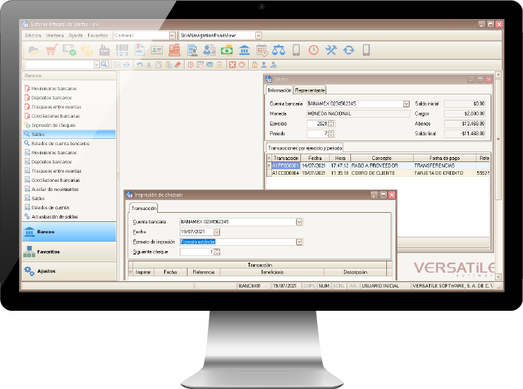
Task: Click the Siguiente cheque spinner arrows
Action: (x=217, y=252)
